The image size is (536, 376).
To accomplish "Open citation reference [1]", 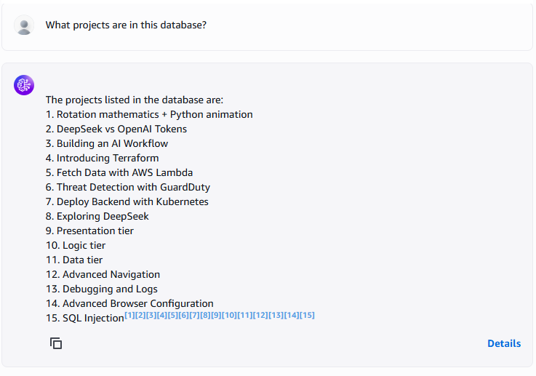I will tap(129, 315).
